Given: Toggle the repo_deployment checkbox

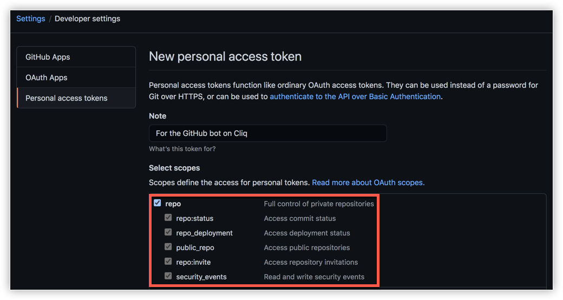Looking at the screenshot, I should pos(168,232).
